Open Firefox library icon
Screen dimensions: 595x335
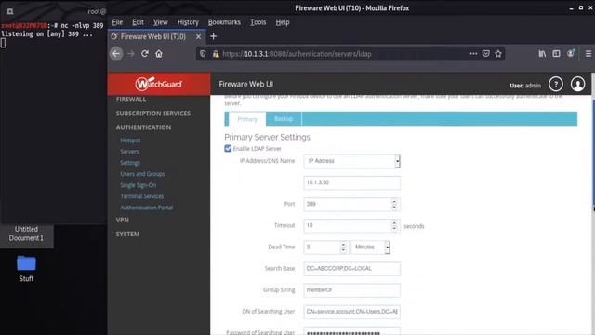pos(542,54)
